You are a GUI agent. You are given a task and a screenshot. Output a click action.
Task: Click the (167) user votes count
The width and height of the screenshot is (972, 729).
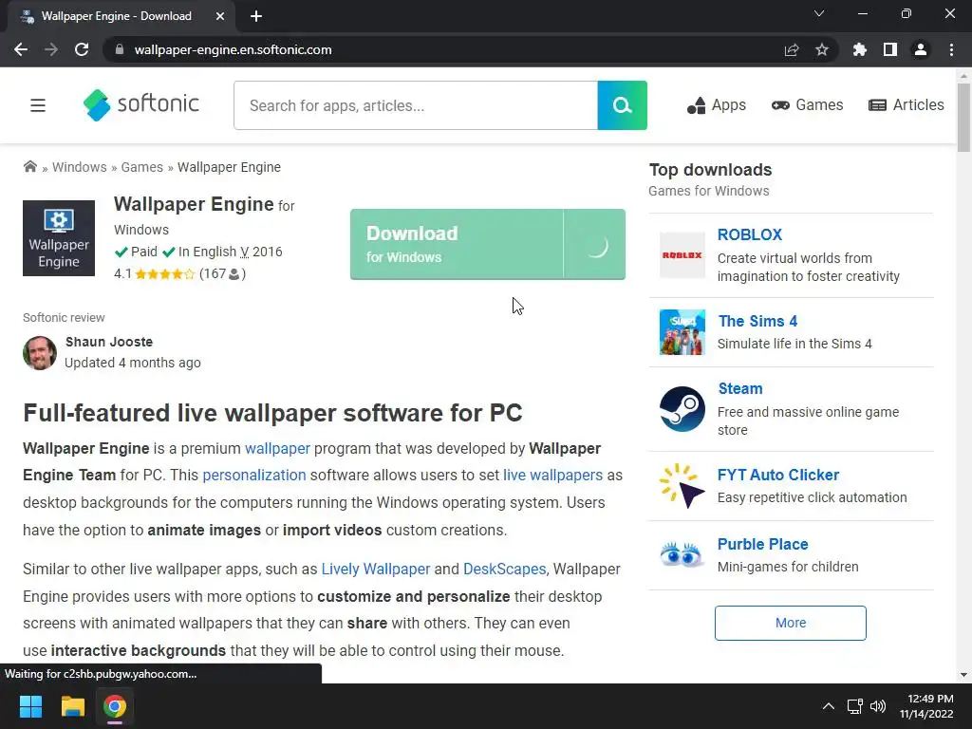(x=222, y=274)
